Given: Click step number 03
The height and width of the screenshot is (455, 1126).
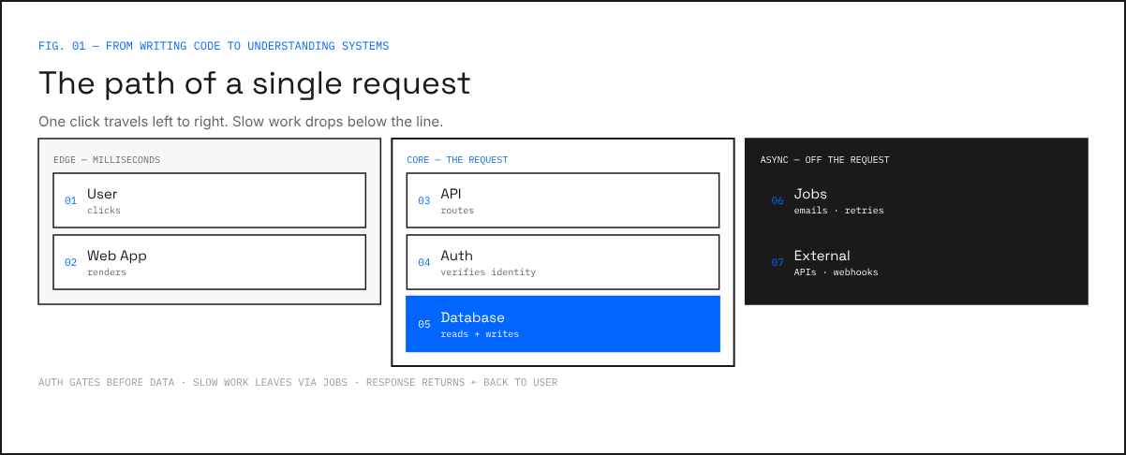Looking at the screenshot, I should 424,200.
